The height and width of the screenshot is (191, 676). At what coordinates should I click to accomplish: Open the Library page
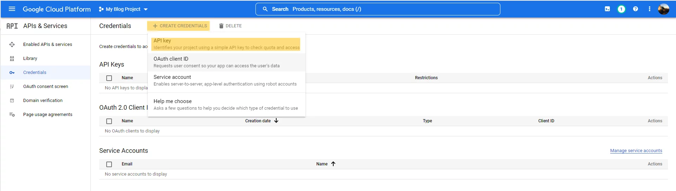[x=30, y=59]
